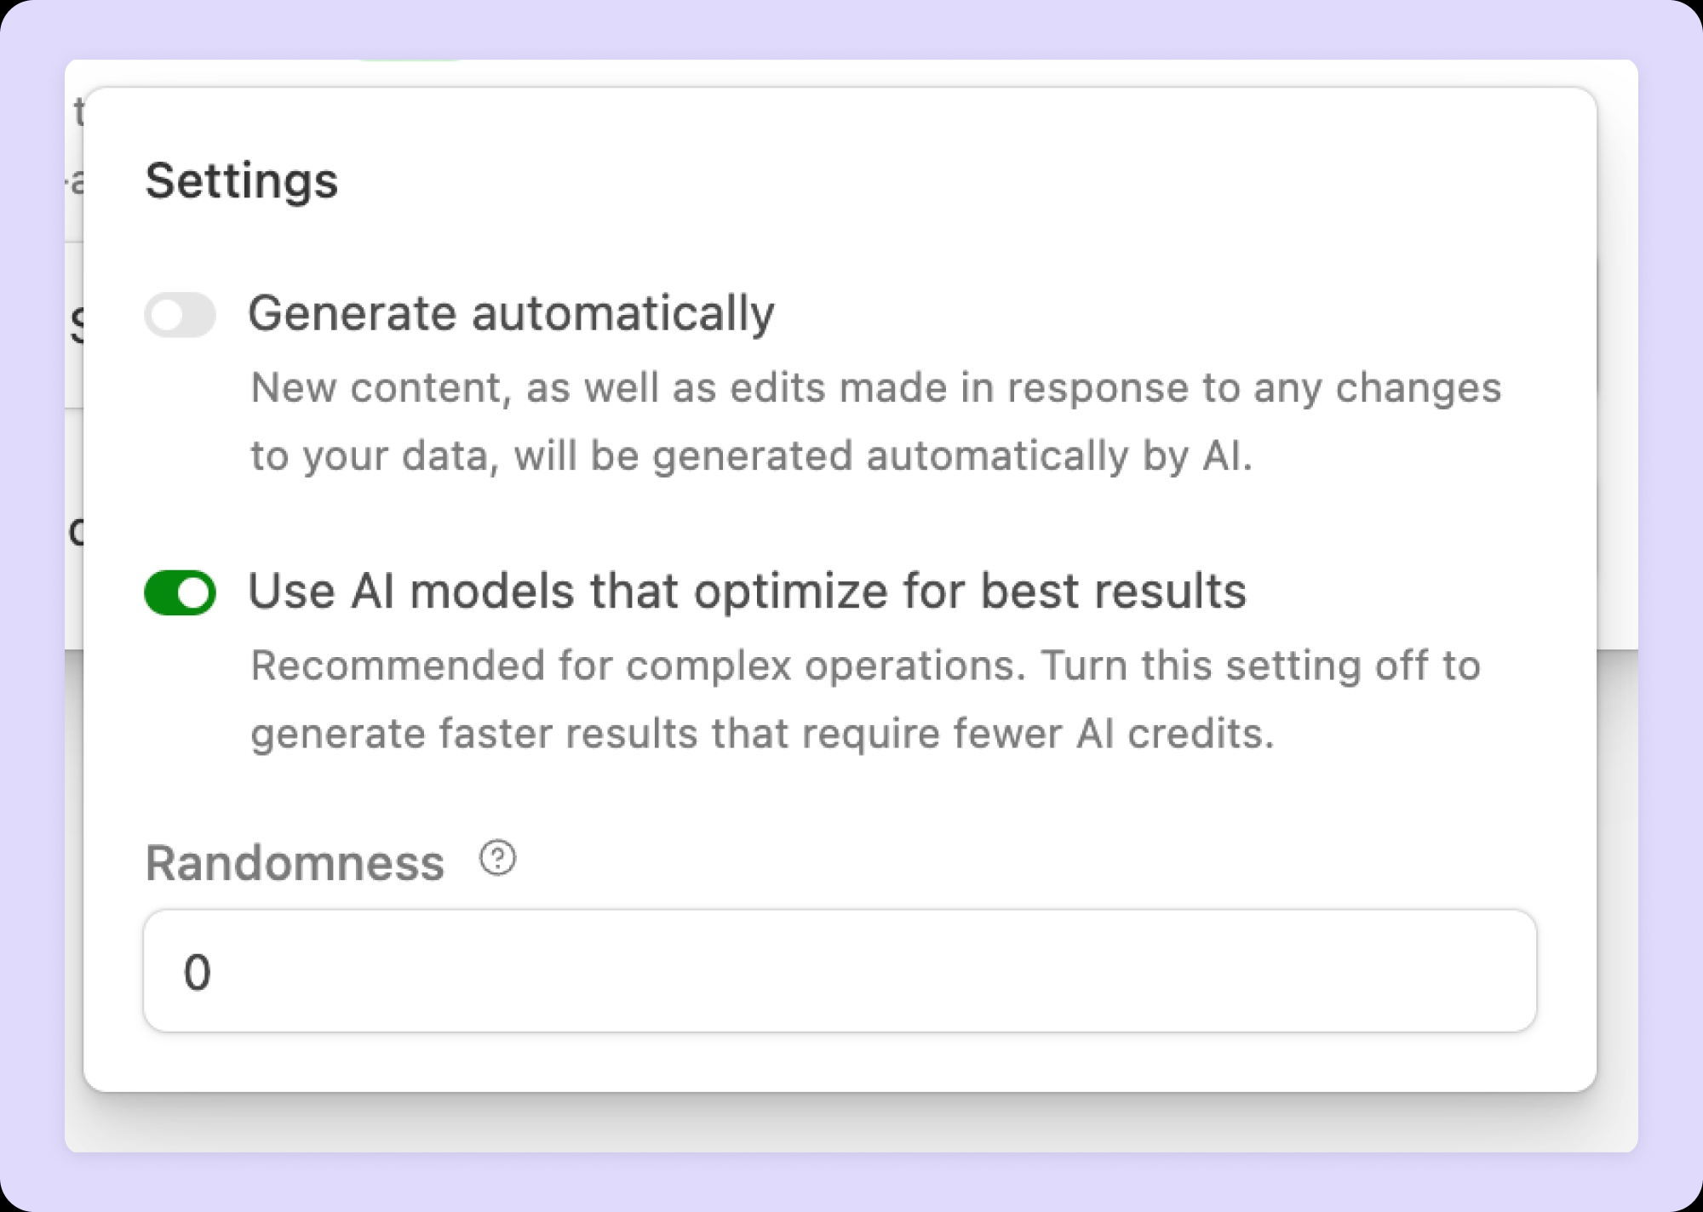Click into the Randomness input field
Viewport: 1703px width, 1212px height.
point(840,971)
